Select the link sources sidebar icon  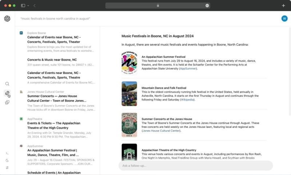point(7,93)
